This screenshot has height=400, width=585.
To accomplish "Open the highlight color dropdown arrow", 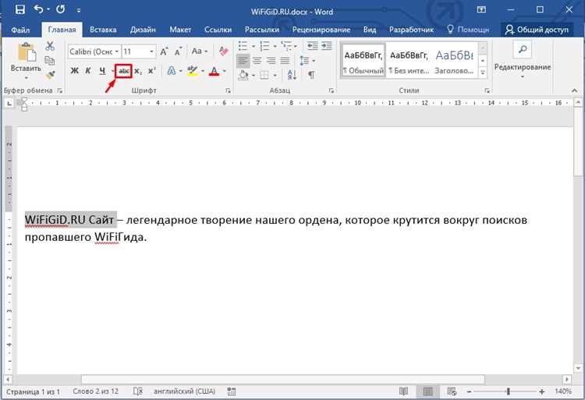I will point(203,71).
